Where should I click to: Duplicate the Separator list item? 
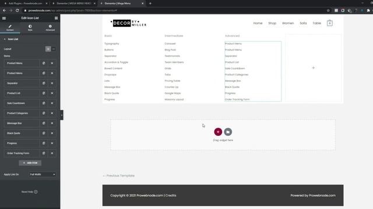click(44, 83)
